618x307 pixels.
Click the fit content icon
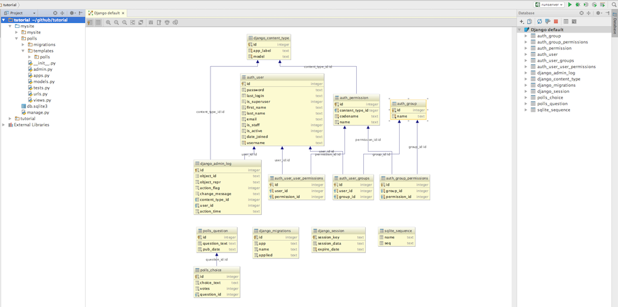coord(133,23)
